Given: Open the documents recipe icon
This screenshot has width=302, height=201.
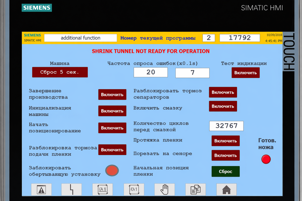Looking at the screenshot, I should (196, 189).
